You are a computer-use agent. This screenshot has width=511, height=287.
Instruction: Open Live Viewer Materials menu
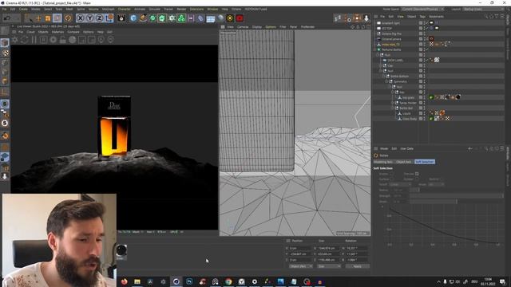[57, 32]
